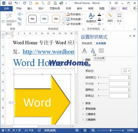
Task: Click the text fill A icon
Action: coord(99,14)
